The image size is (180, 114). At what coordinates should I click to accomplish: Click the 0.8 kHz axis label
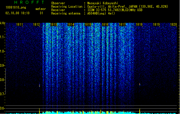pos(2,80)
